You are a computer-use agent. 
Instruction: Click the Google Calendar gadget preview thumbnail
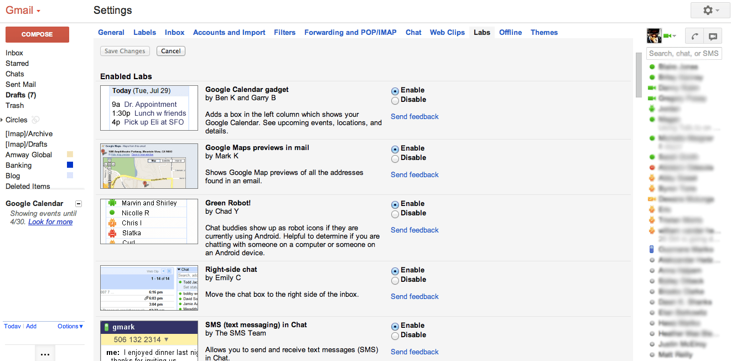pyautogui.click(x=149, y=108)
